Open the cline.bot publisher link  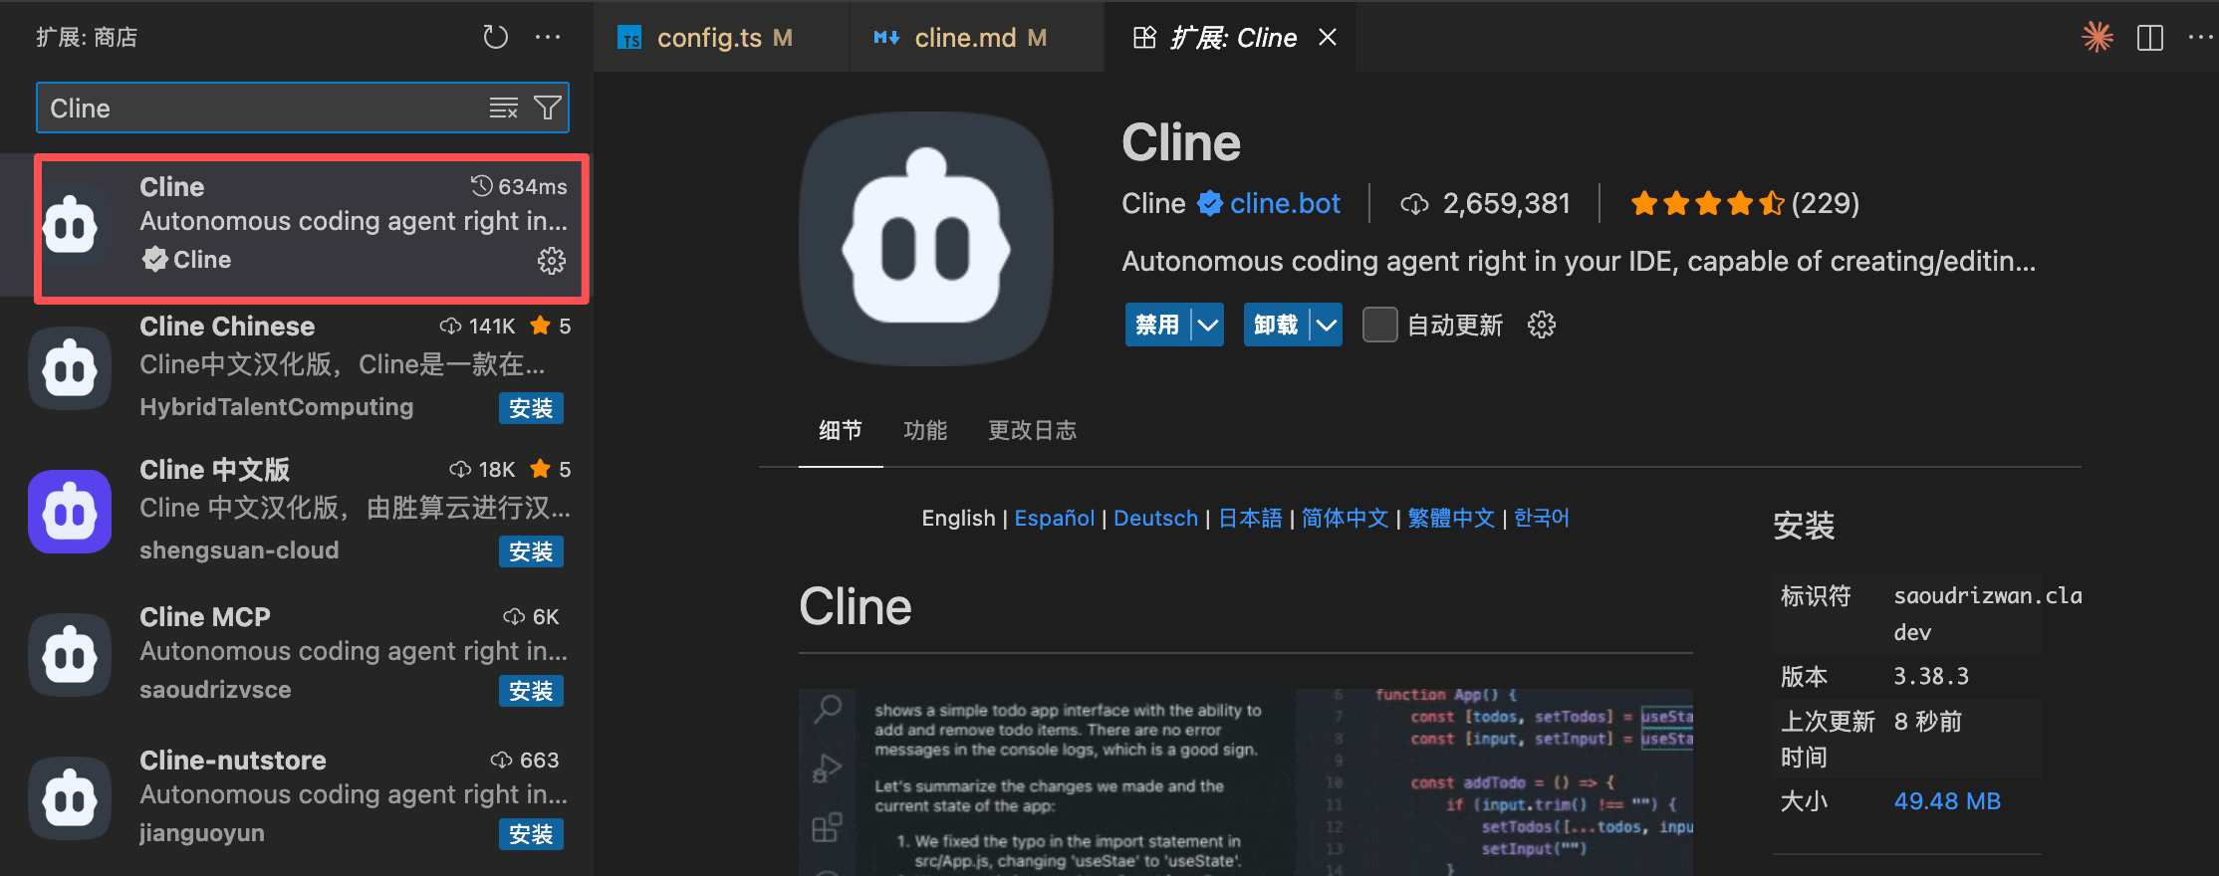point(1285,203)
